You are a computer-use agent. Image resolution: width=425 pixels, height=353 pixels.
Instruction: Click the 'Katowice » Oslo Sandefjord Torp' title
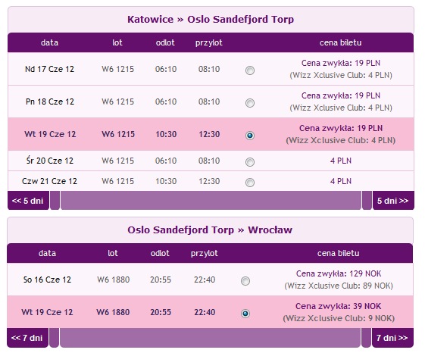[211, 19]
